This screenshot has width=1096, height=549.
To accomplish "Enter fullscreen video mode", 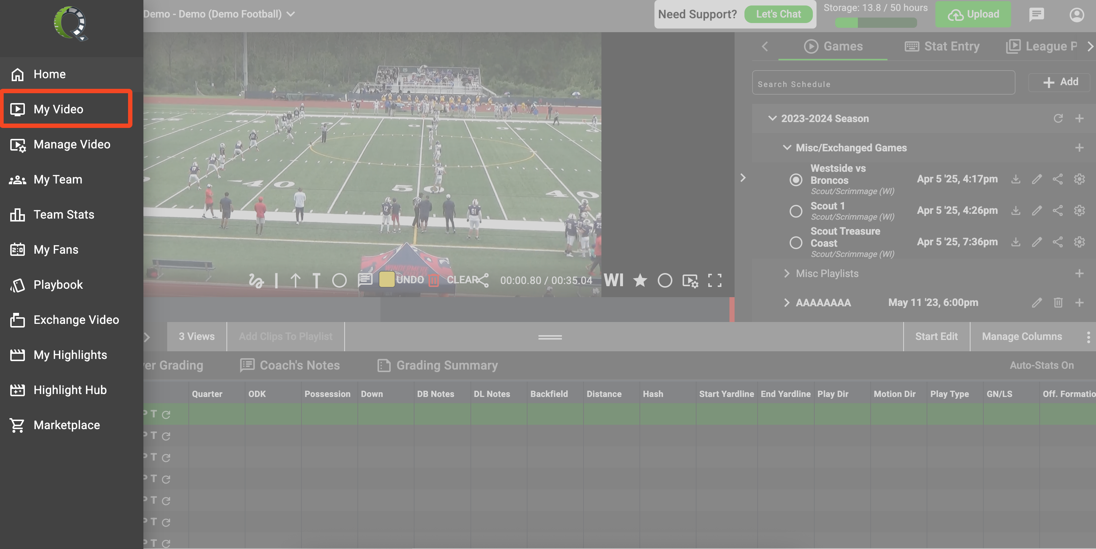I will [x=715, y=280].
